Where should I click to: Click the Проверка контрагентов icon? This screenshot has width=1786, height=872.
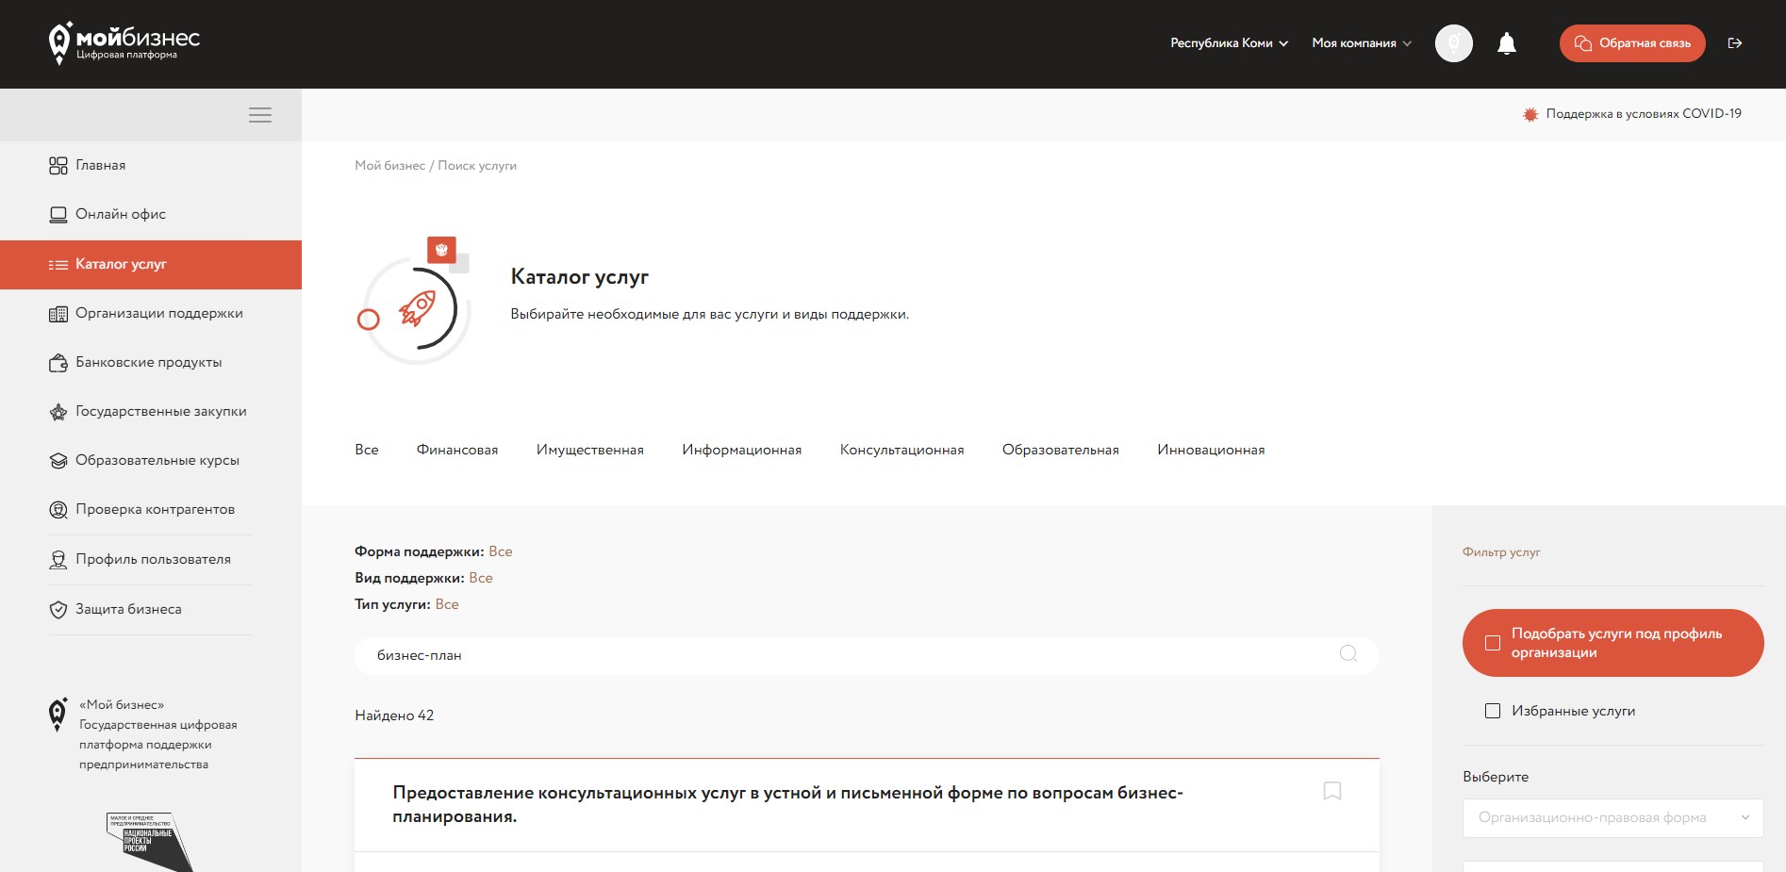pos(58,510)
